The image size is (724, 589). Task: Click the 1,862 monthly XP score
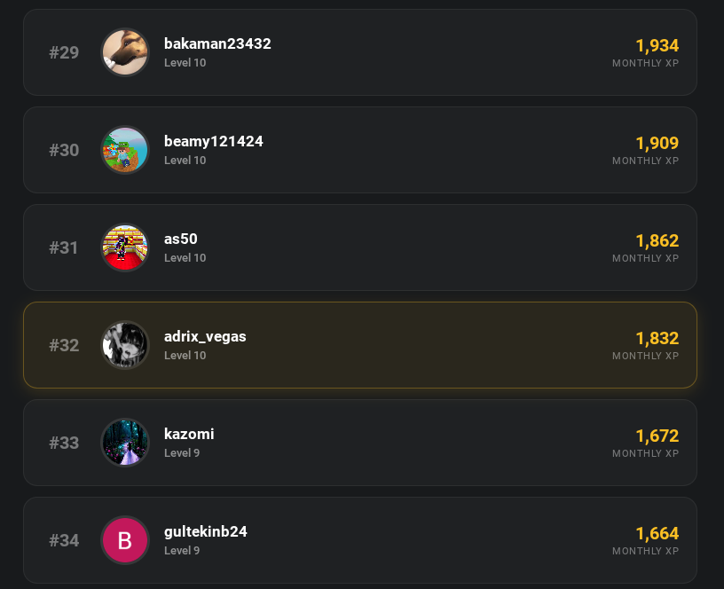point(657,240)
